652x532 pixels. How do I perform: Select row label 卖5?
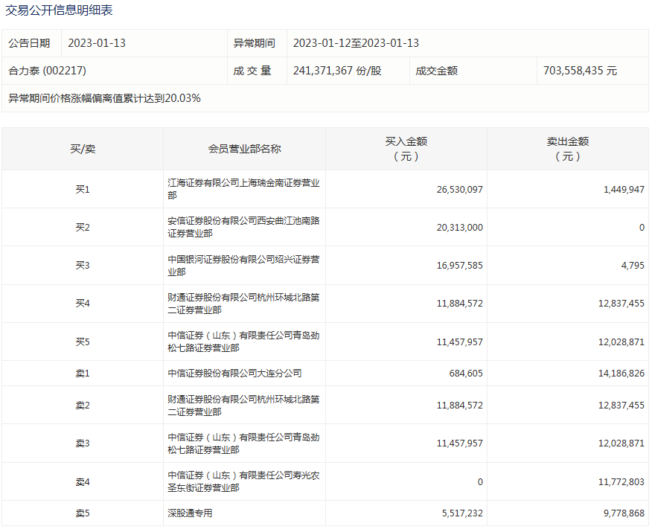click(x=83, y=513)
